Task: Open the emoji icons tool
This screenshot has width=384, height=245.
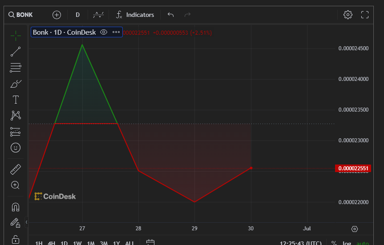Action: tap(16, 148)
